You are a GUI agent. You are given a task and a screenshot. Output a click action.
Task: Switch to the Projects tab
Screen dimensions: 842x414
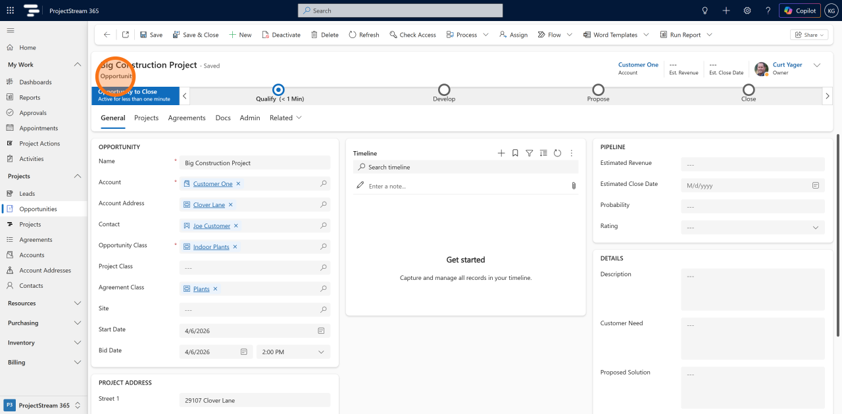coord(146,118)
